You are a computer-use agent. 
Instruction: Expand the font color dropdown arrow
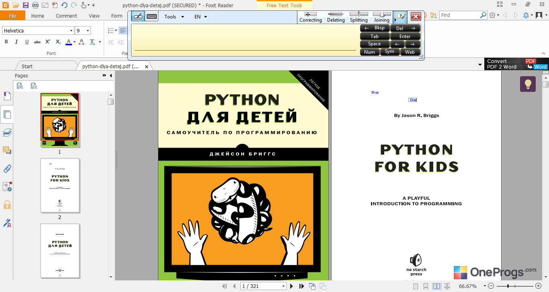[x=74, y=42]
